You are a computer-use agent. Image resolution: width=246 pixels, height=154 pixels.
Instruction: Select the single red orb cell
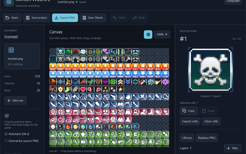click(x=68, y=127)
